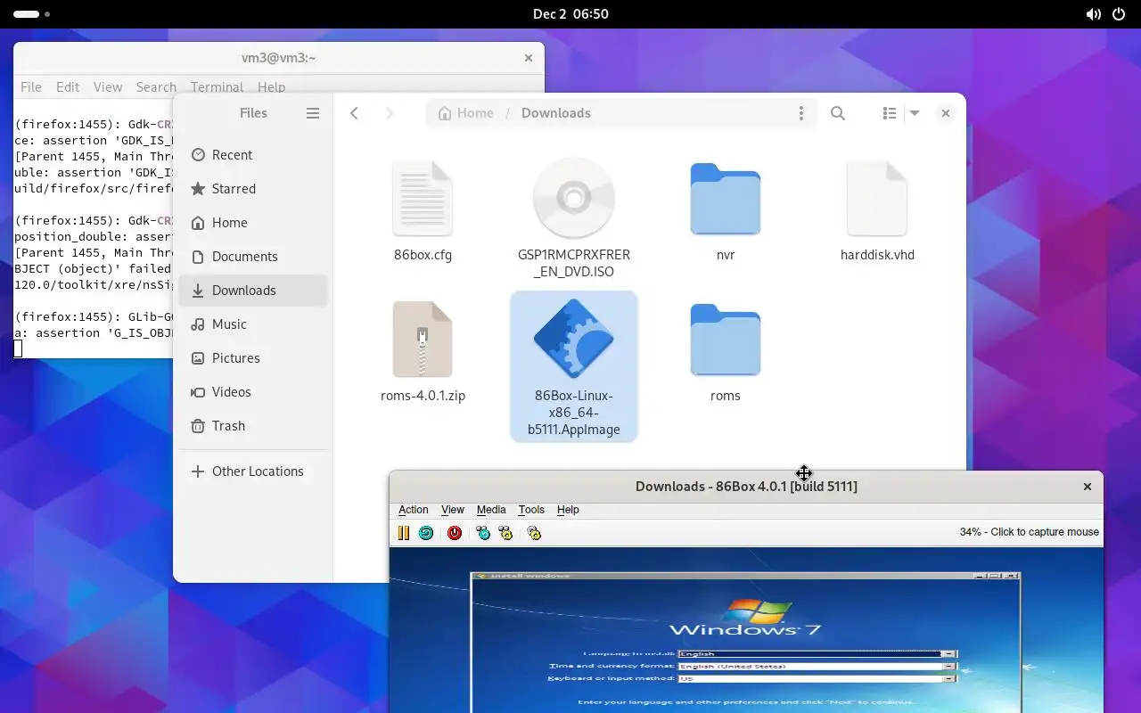The image size is (1141, 713).
Task: Close the Files window
Action: [x=946, y=113]
